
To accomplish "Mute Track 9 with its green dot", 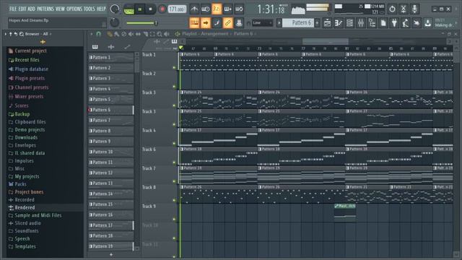I will [174, 220].
